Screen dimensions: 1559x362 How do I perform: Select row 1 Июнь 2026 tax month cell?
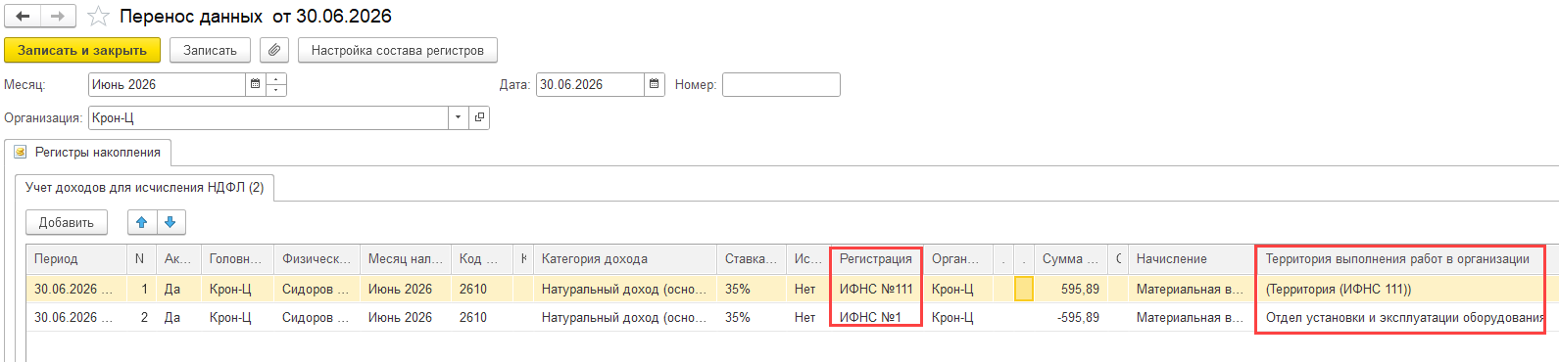click(406, 289)
